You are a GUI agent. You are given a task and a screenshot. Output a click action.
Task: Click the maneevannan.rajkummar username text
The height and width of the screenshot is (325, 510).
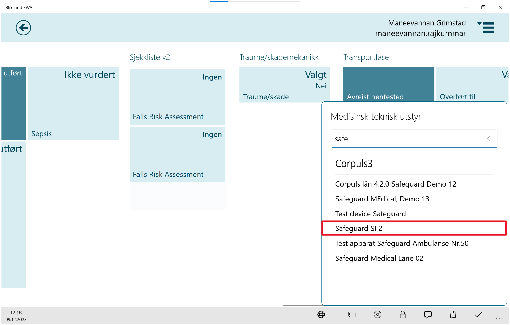[420, 33]
